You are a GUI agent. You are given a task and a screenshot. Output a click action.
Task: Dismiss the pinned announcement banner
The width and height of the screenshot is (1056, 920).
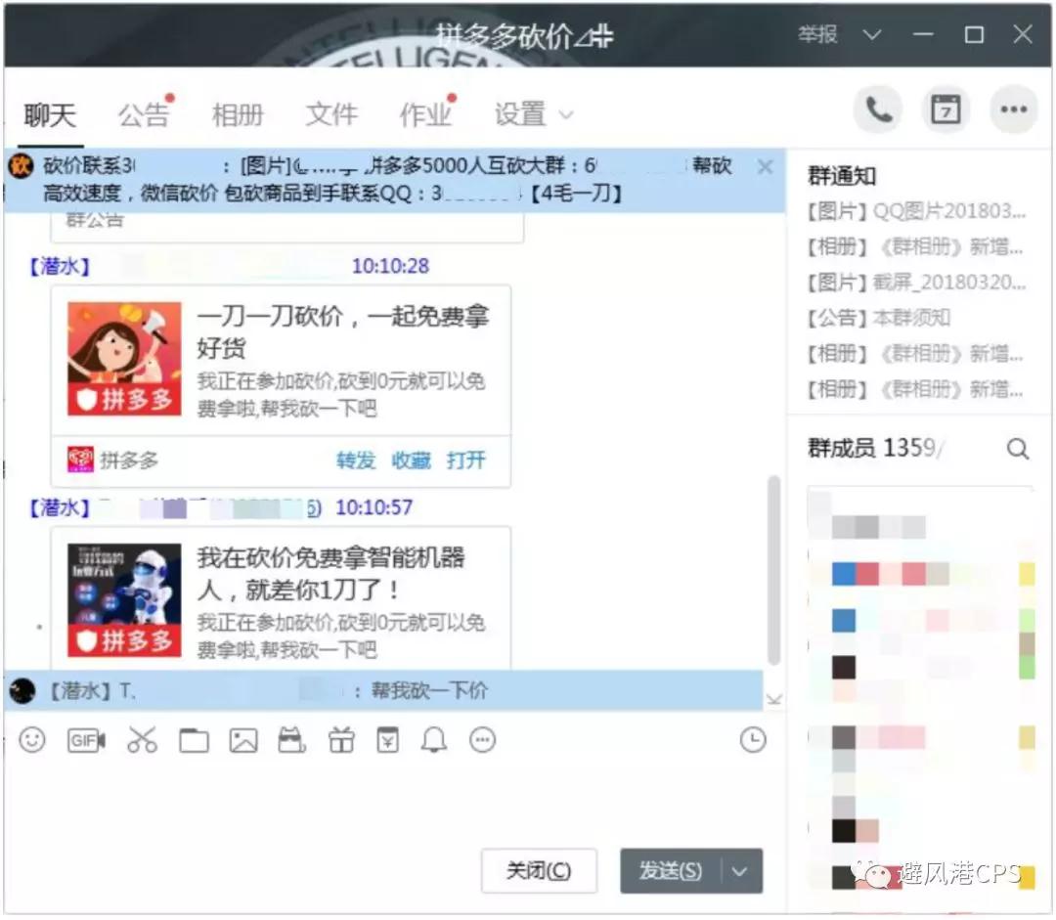pos(765,166)
